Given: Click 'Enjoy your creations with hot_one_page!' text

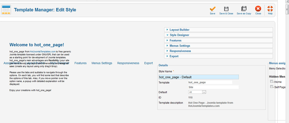Looking at the screenshot, I should click(x=31, y=90).
